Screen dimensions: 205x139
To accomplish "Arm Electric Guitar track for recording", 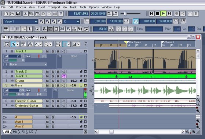I will click(x=58, y=101).
